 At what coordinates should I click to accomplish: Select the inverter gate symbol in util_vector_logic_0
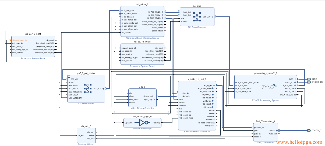pos(142,123)
